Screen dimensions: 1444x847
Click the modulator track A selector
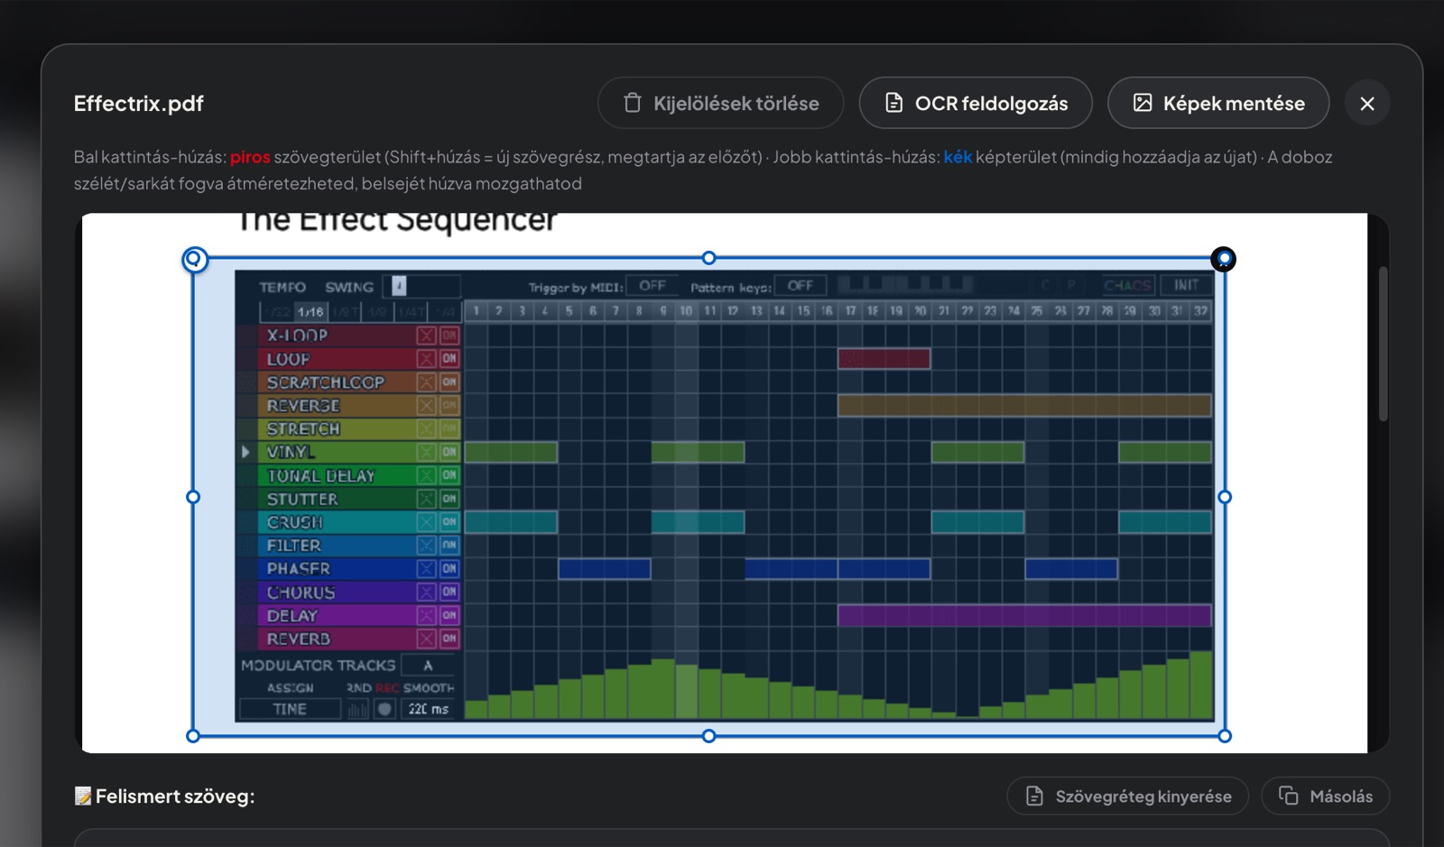coord(429,665)
